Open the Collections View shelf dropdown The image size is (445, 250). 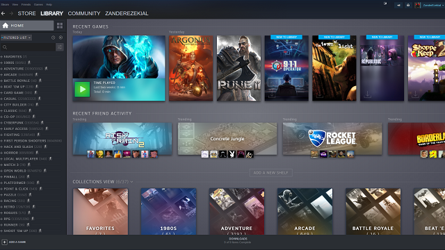tap(131, 182)
